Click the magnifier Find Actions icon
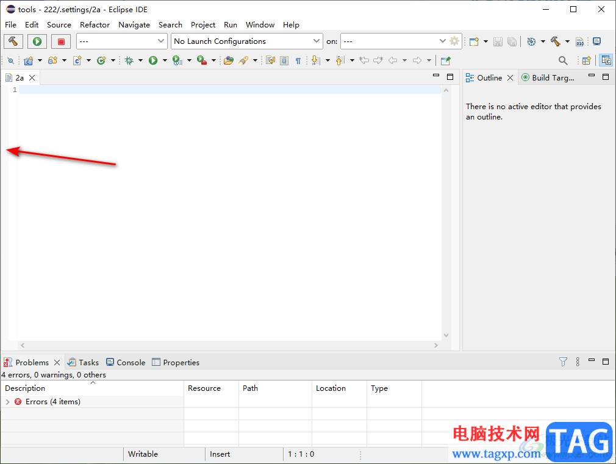 point(563,60)
